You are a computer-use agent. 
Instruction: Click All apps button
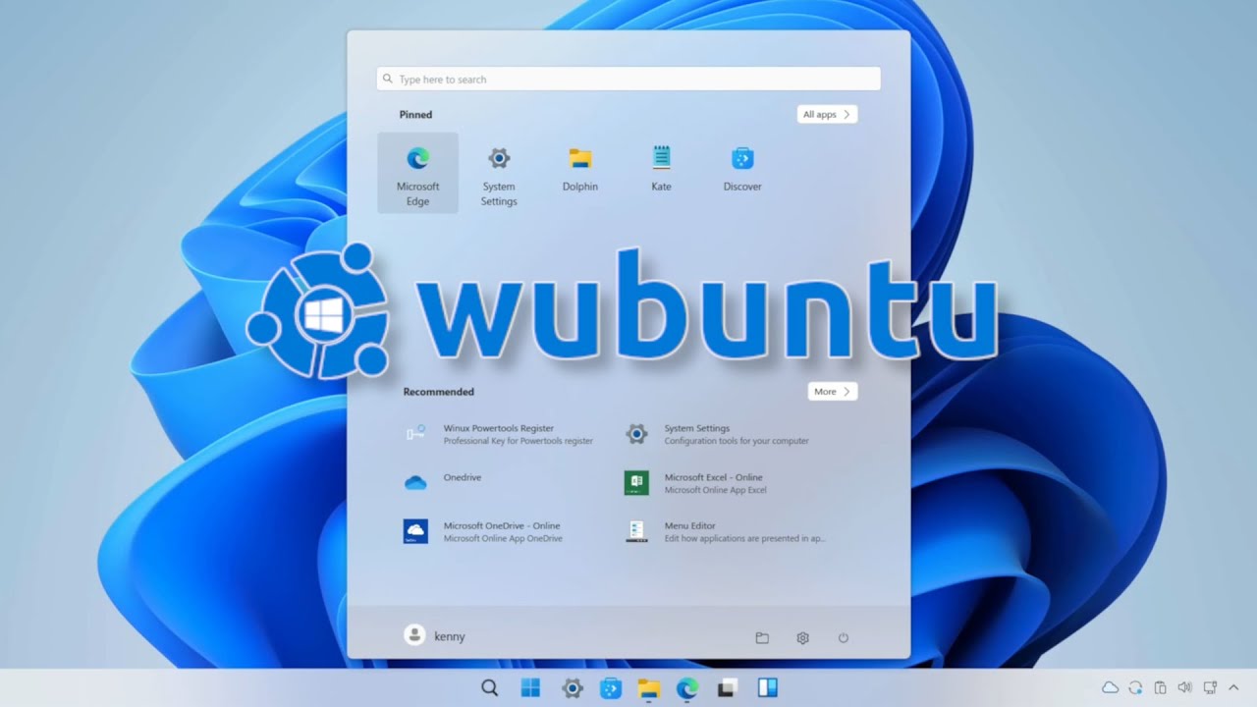tap(827, 115)
